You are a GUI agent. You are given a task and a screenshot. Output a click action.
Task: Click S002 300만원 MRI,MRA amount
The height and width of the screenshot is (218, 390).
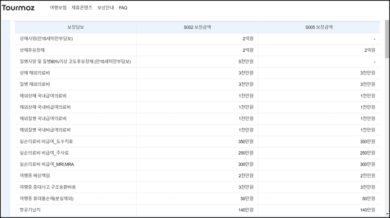point(246,164)
